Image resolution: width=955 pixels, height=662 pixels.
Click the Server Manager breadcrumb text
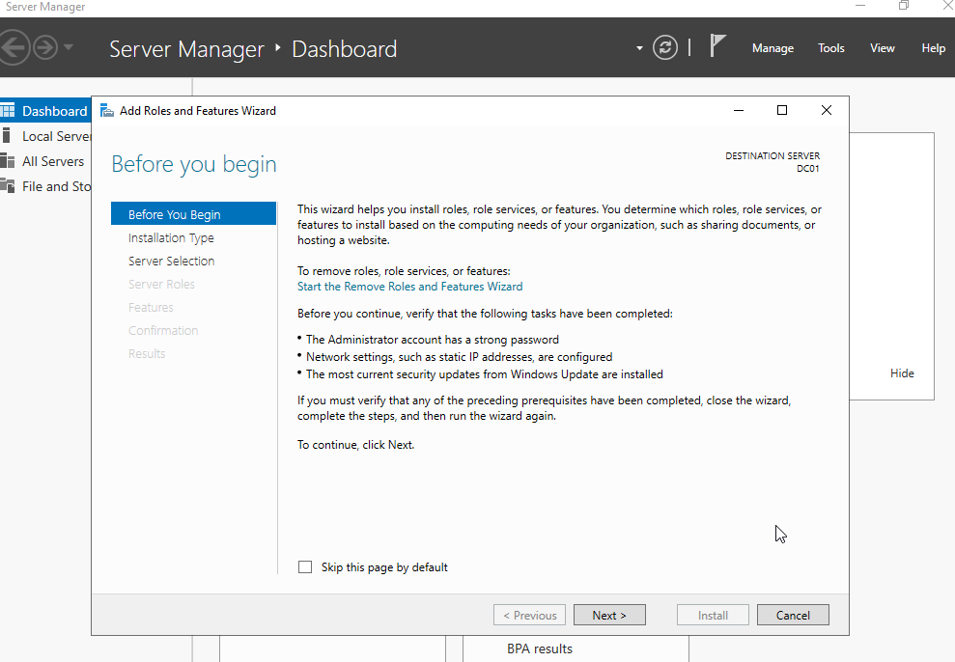186,49
